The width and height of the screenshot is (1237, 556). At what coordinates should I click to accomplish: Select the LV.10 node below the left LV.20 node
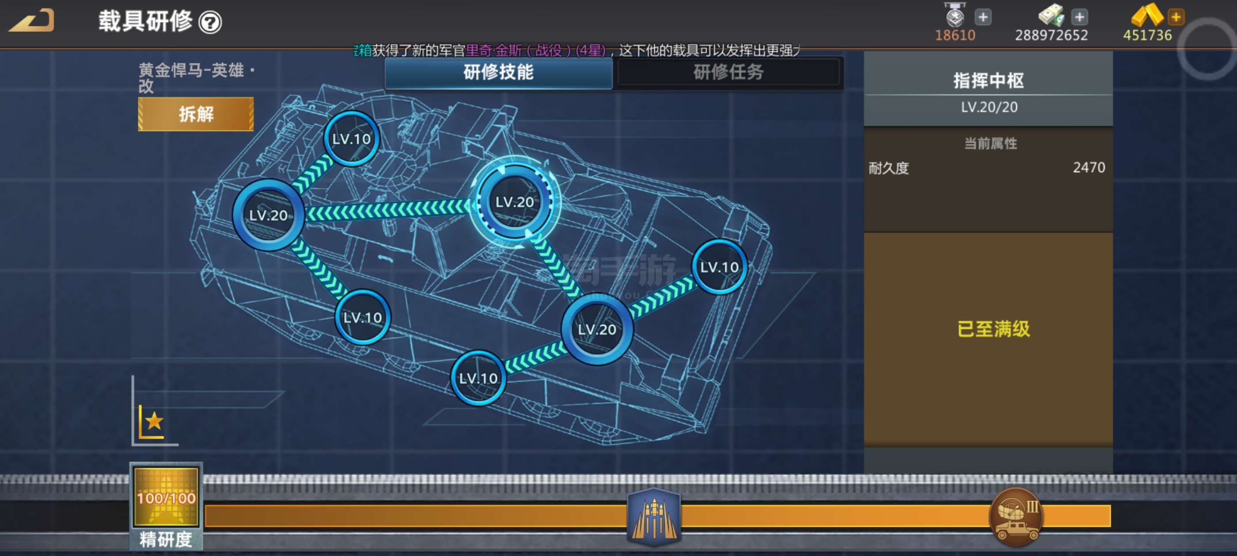[363, 317]
